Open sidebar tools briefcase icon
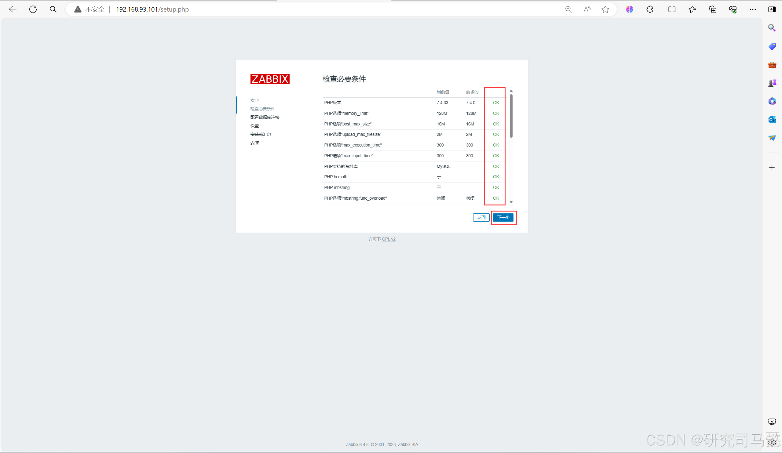 pos(772,65)
